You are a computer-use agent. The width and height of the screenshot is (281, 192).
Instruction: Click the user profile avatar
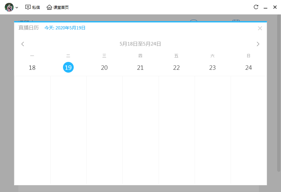point(9,7)
